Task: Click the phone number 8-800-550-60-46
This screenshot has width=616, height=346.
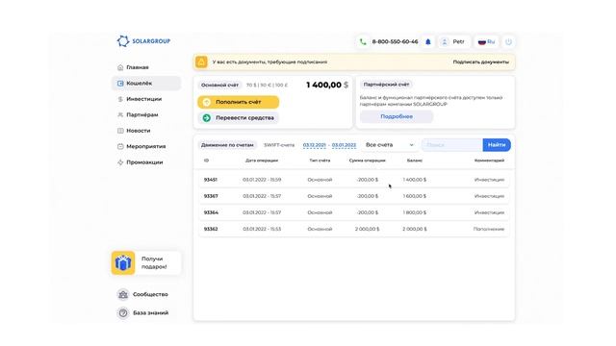Action: [x=395, y=41]
